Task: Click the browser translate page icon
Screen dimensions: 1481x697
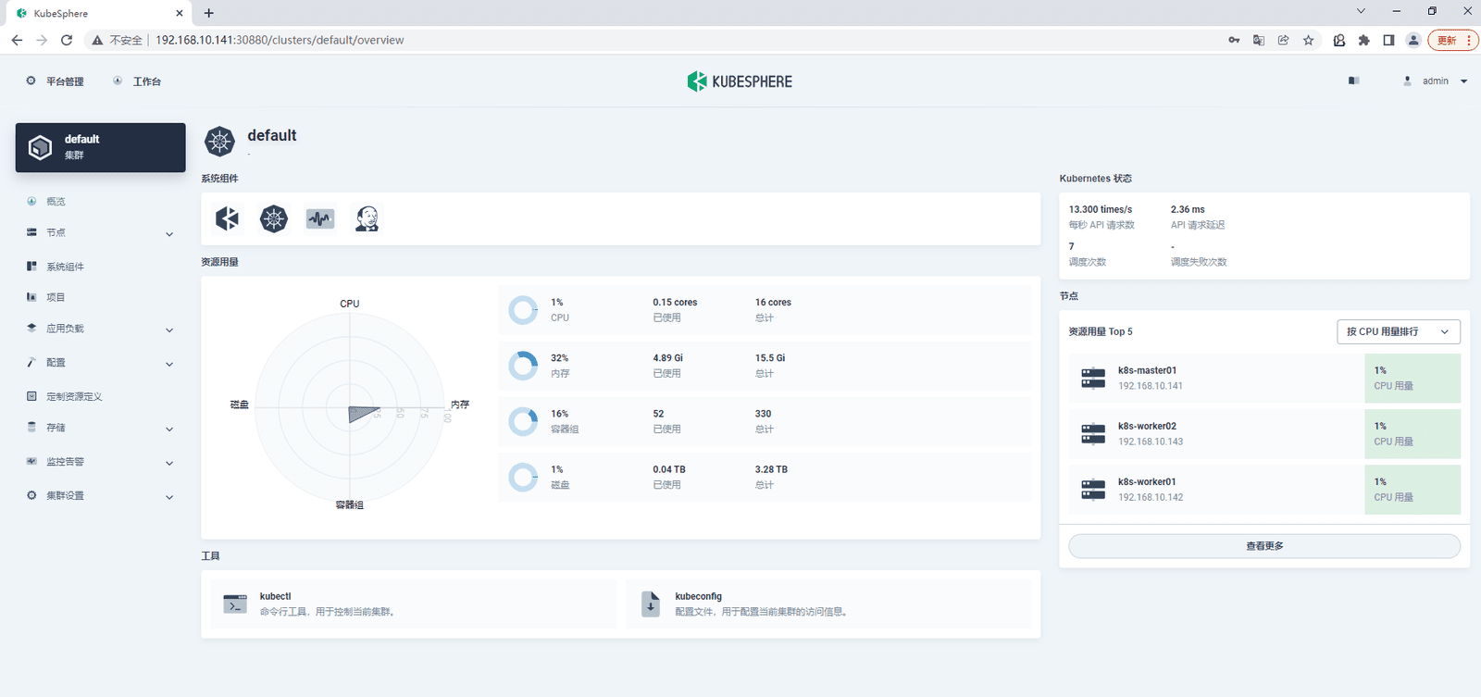Action: click(1259, 40)
